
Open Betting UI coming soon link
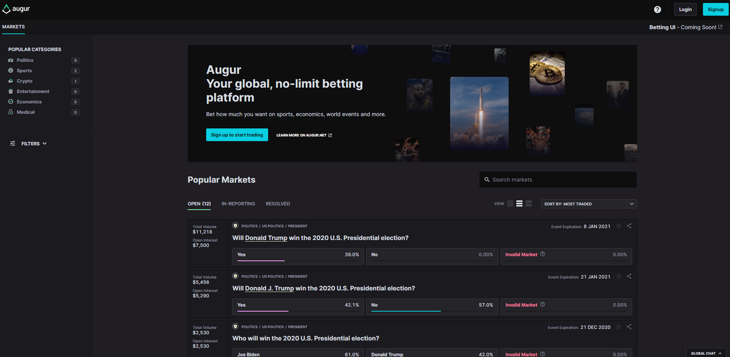coord(686,27)
